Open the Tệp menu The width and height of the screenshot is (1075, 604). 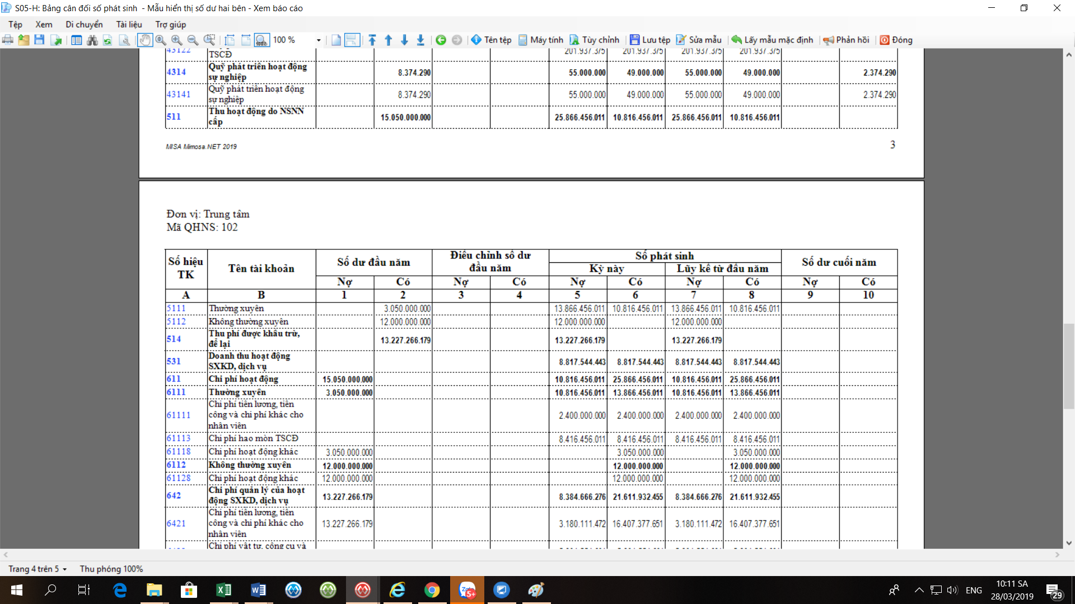(x=15, y=24)
